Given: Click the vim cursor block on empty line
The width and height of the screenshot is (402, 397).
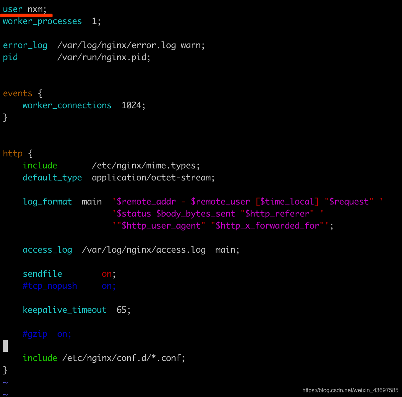Looking at the screenshot, I should [5, 346].
